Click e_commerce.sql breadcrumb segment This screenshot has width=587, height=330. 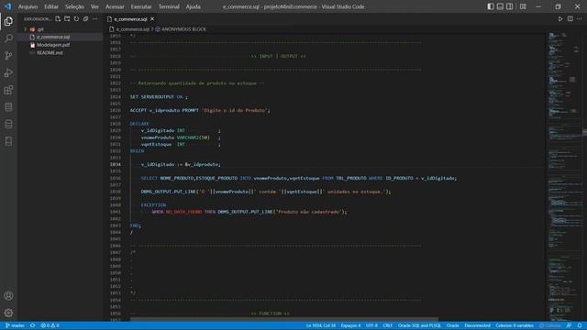[x=132, y=29]
